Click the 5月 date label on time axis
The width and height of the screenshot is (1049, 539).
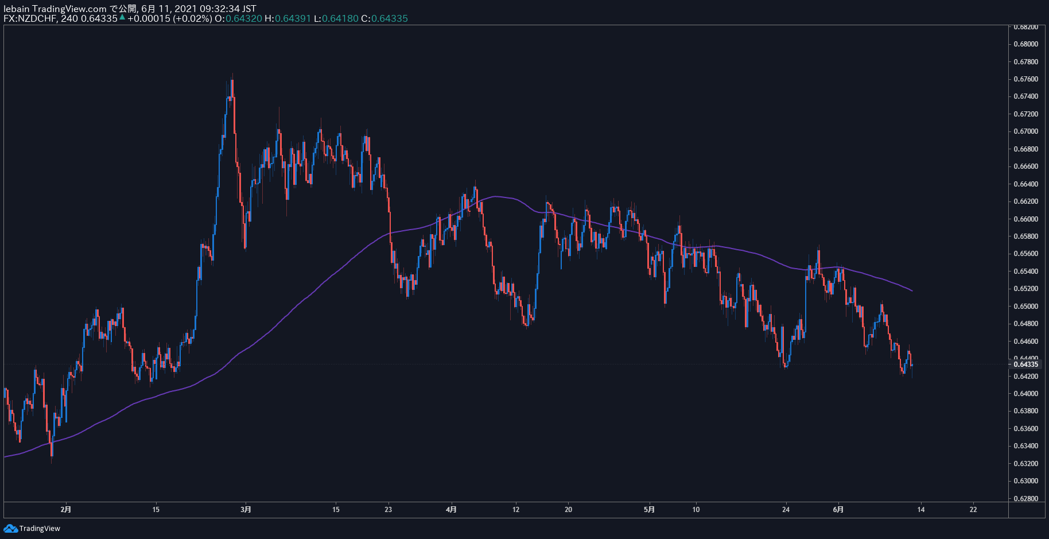point(649,509)
